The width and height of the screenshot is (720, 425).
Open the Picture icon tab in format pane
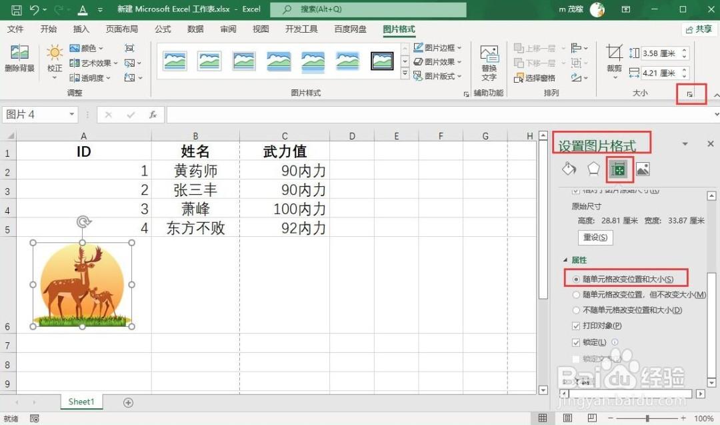pyautogui.click(x=643, y=169)
